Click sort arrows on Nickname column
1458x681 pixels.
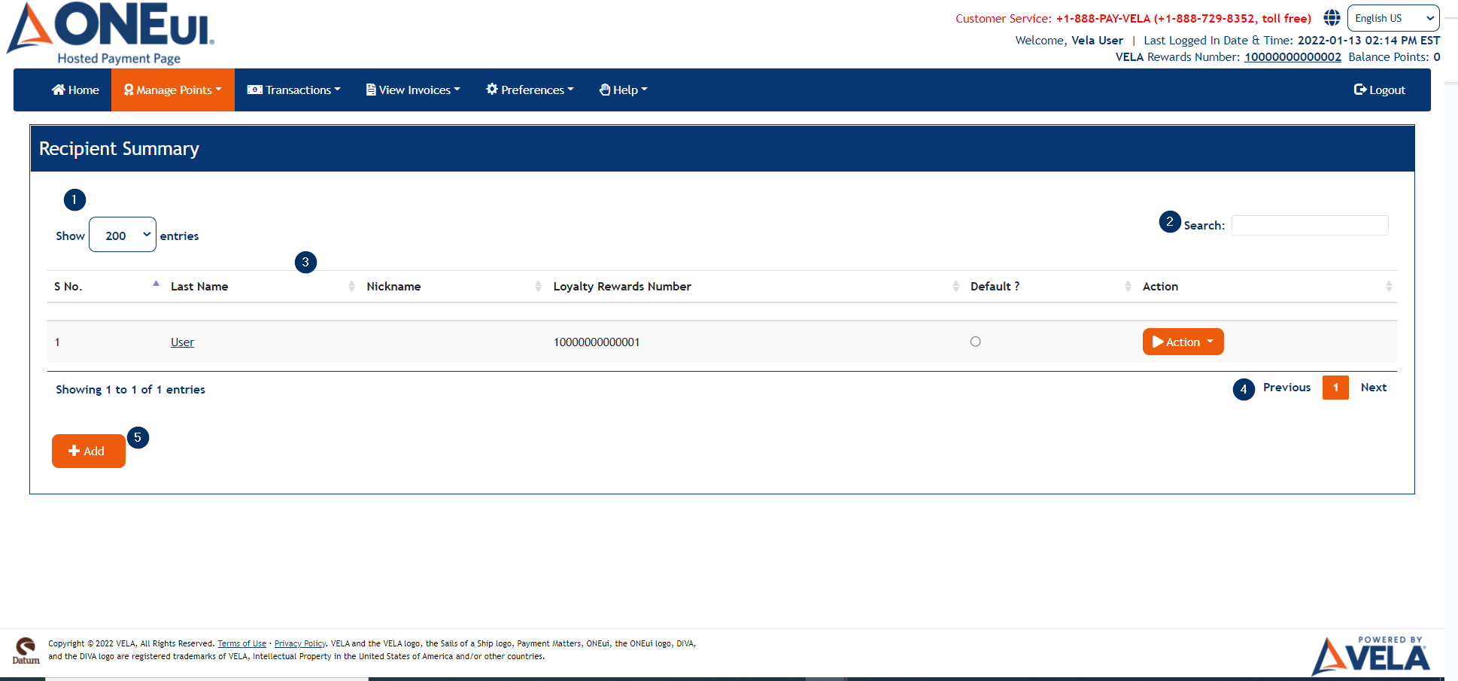tap(538, 287)
